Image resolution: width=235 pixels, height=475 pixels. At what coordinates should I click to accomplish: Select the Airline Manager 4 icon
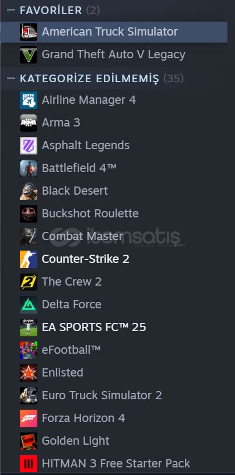tap(29, 100)
